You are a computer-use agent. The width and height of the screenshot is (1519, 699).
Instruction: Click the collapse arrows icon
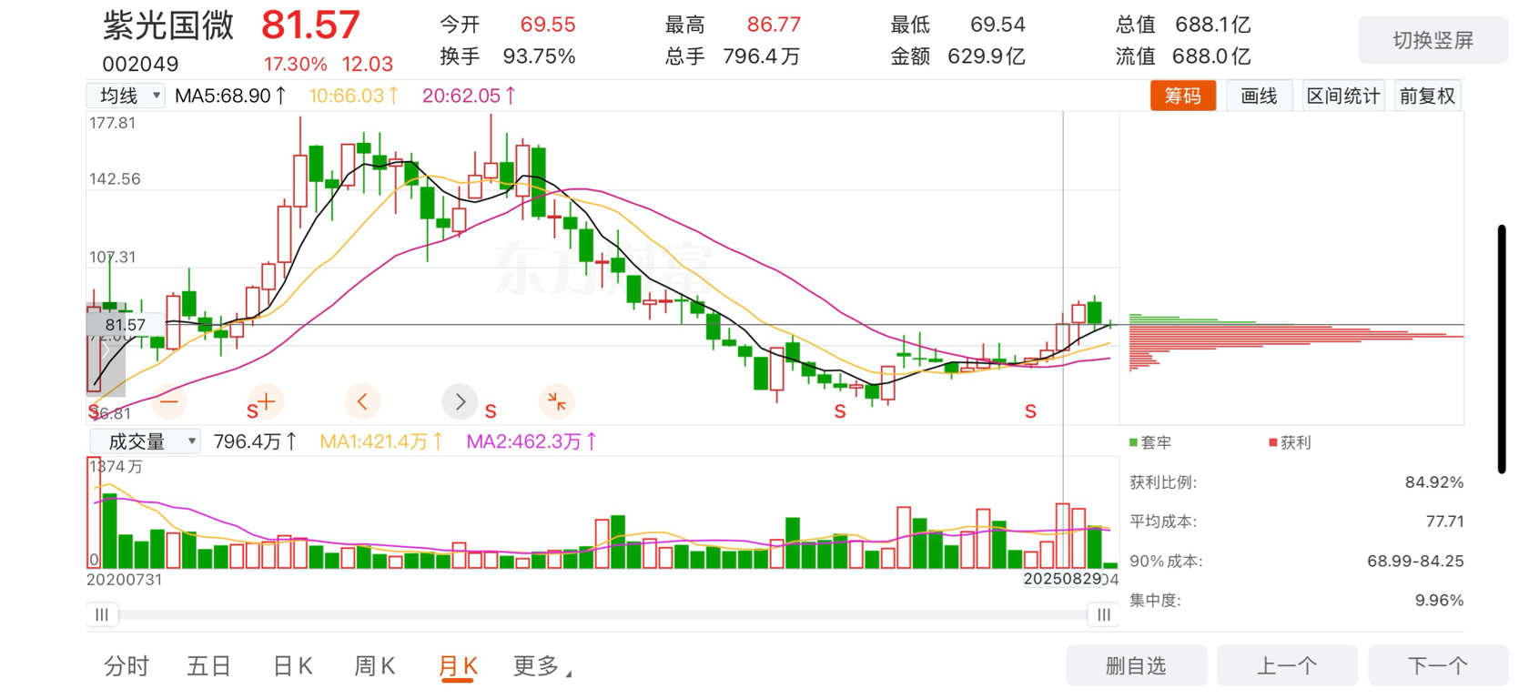tap(556, 401)
